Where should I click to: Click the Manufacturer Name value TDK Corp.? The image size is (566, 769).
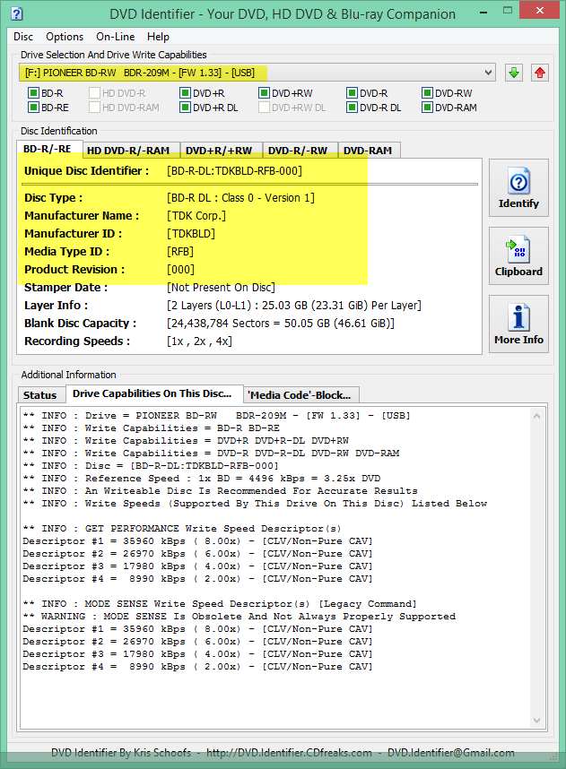coord(196,216)
